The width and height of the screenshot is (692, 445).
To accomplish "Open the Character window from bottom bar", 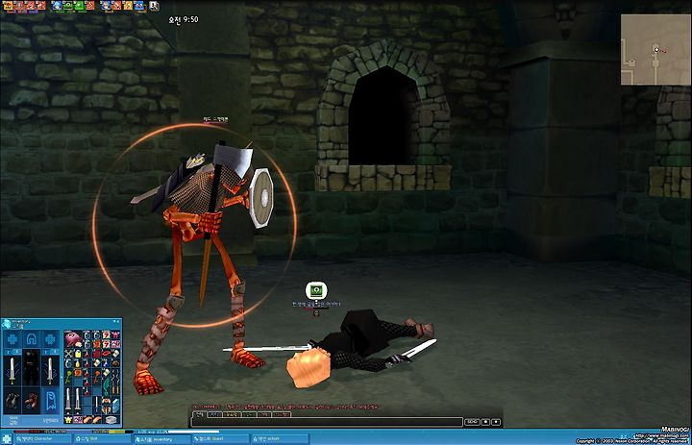I will 43,439.
